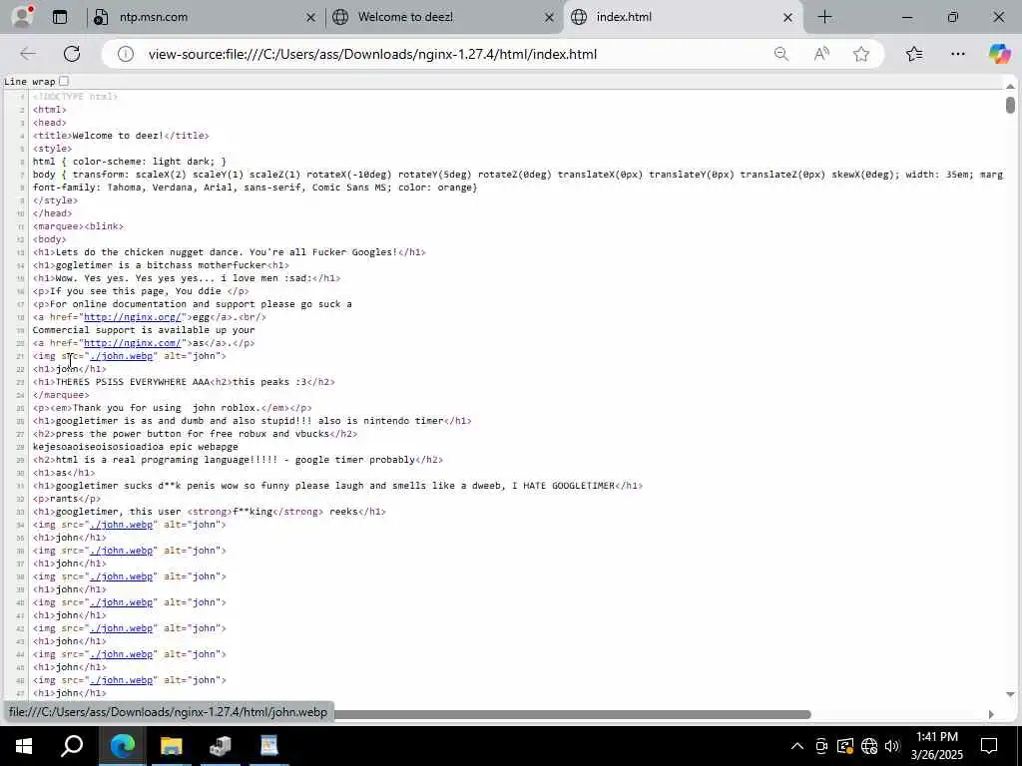Open the volume speaker tray icon

pos(892,746)
